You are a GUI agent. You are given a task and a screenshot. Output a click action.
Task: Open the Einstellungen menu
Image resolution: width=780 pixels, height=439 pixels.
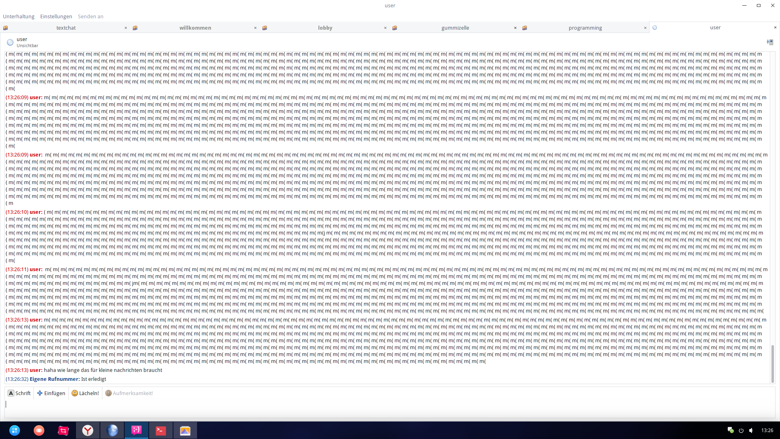pos(56,16)
